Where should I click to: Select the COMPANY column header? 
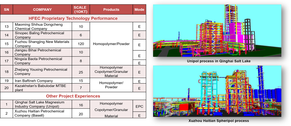[42, 10]
